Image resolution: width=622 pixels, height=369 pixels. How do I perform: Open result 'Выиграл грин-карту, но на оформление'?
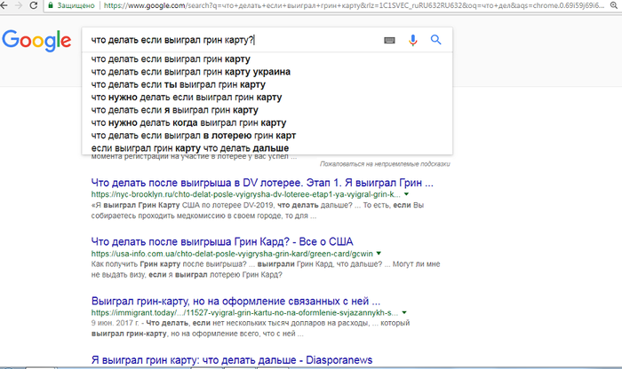[x=235, y=301]
